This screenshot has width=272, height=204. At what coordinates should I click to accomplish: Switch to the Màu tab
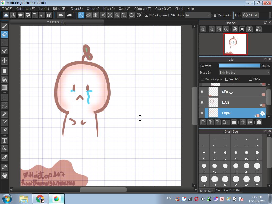(219, 190)
